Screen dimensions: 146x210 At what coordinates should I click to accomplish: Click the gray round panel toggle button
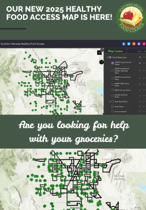pos(102,50)
